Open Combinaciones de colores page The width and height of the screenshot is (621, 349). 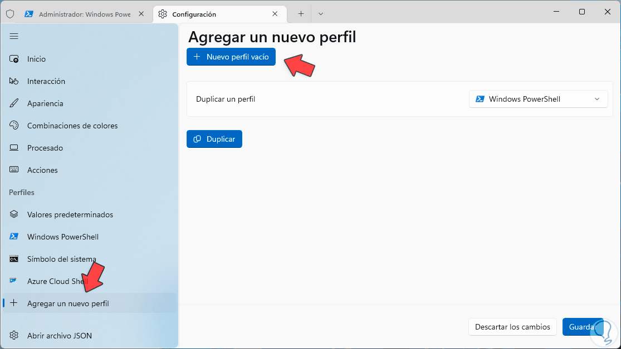(x=90, y=125)
